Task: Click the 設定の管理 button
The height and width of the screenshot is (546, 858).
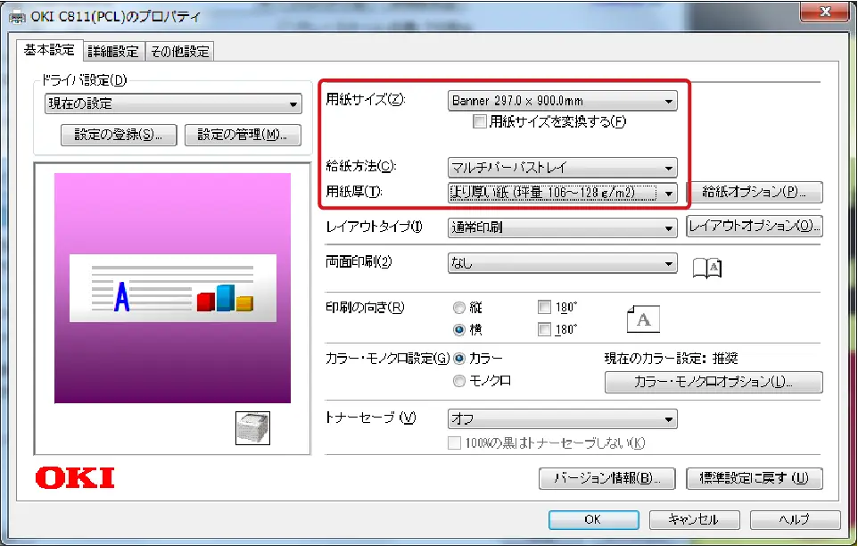Action: pyautogui.click(x=243, y=135)
